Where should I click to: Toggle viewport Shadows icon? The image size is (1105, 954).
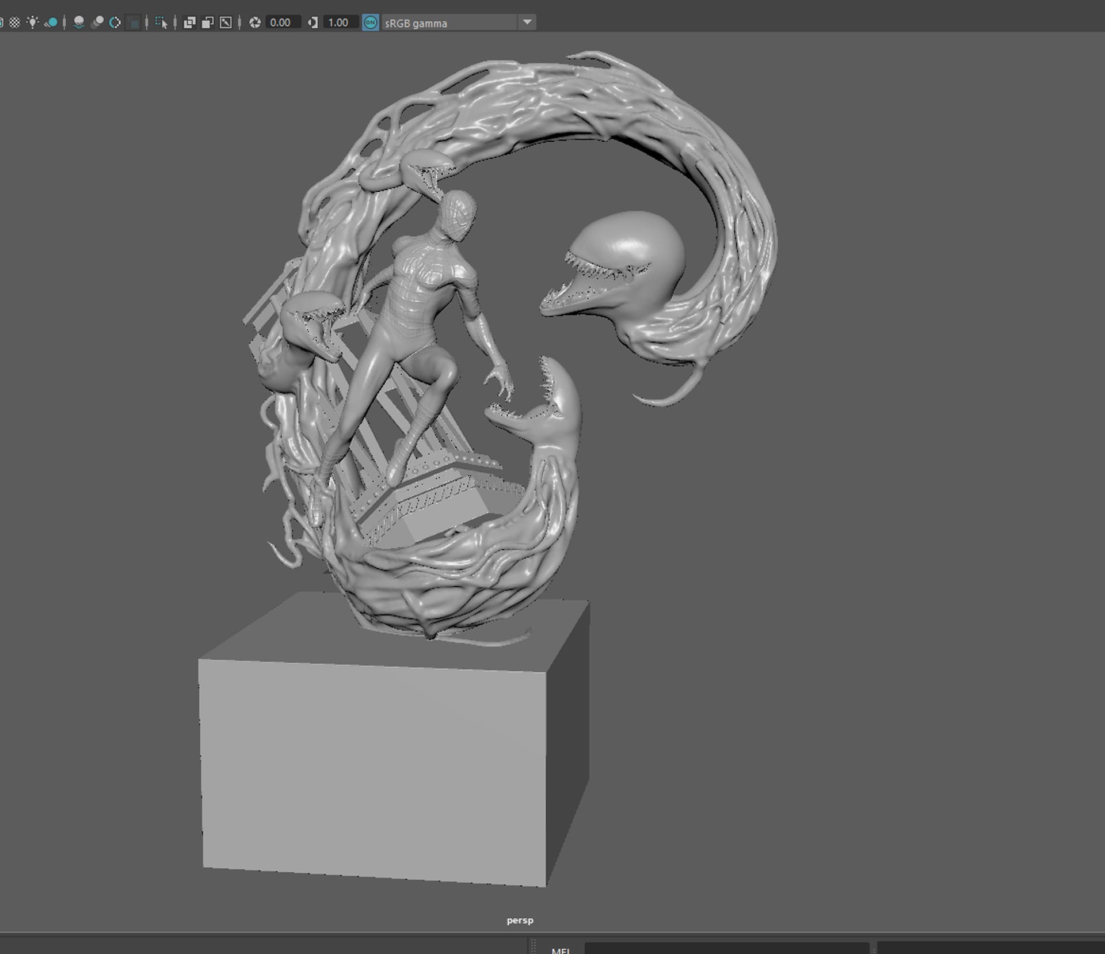click(51, 22)
